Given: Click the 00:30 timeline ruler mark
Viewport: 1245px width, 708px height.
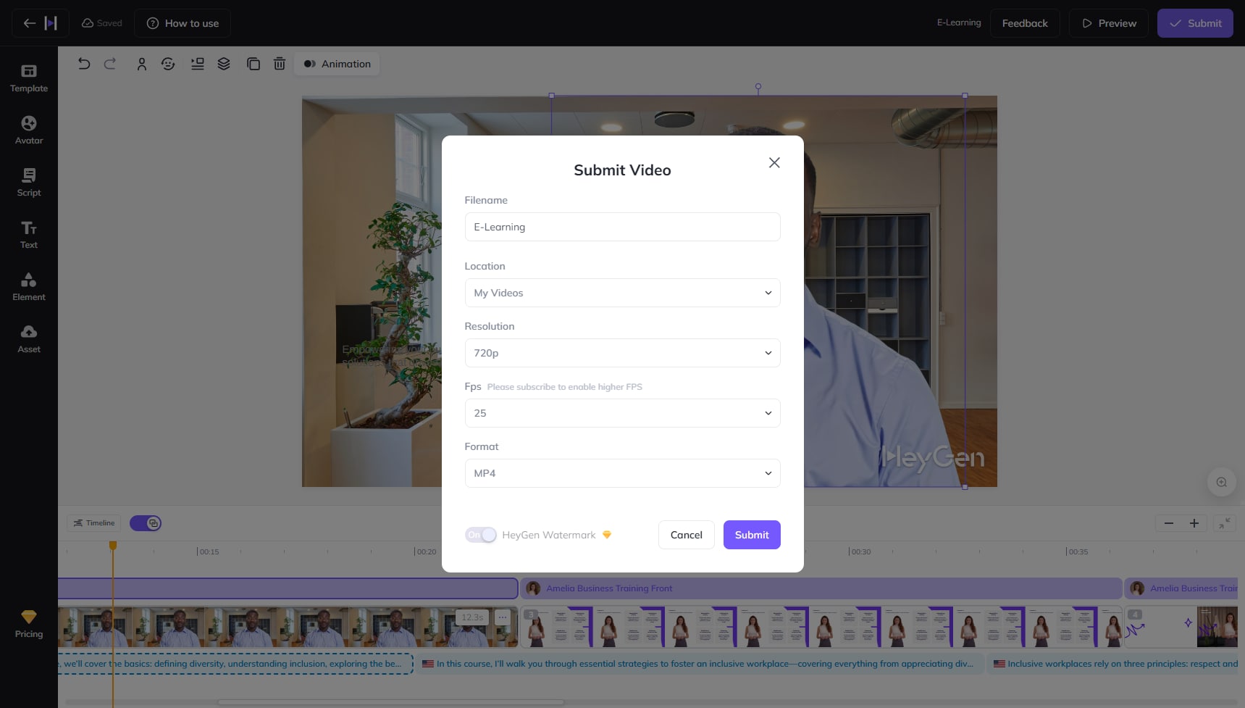Looking at the screenshot, I should tap(860, 551).
